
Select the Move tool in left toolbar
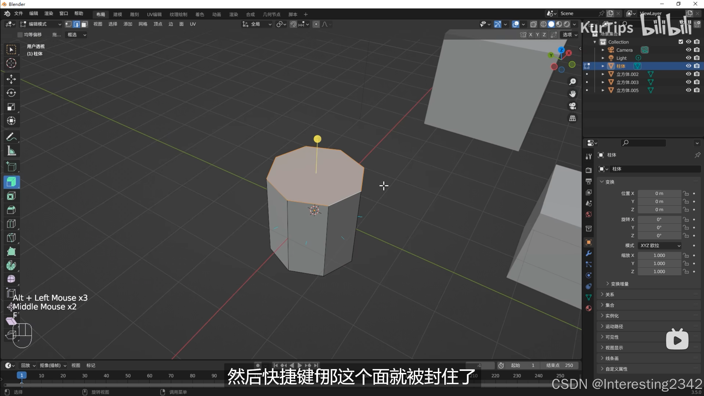point(11,79)
